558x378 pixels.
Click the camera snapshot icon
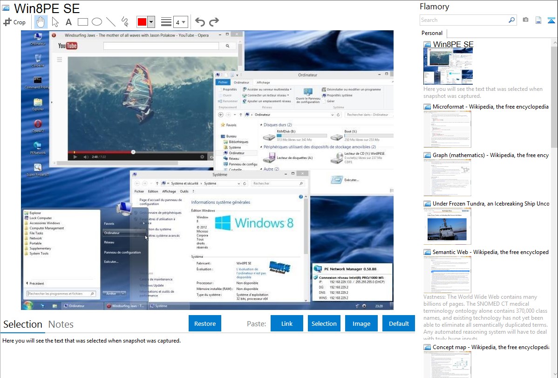525,20
